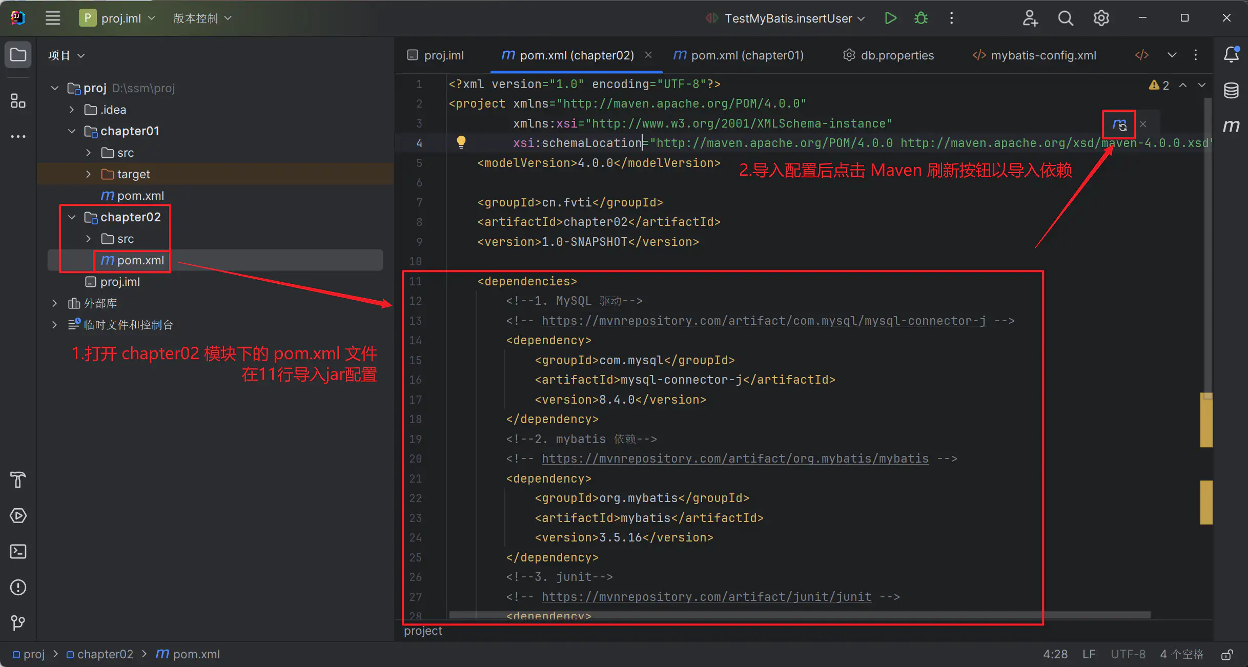
Task: Open more tool windows (three dots) in left bar
Action: click(18, 136)
